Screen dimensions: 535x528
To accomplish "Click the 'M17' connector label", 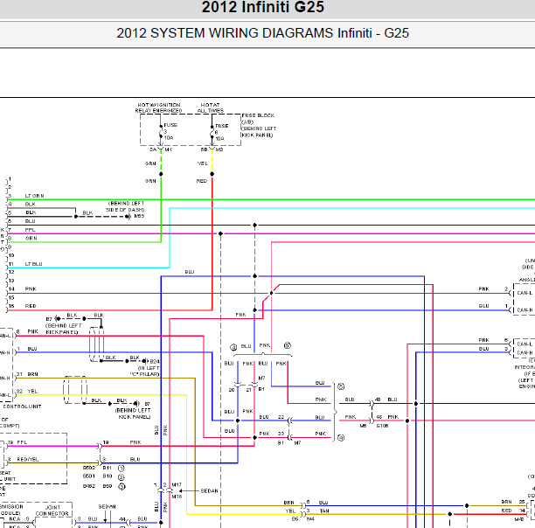I will (177, 484).
